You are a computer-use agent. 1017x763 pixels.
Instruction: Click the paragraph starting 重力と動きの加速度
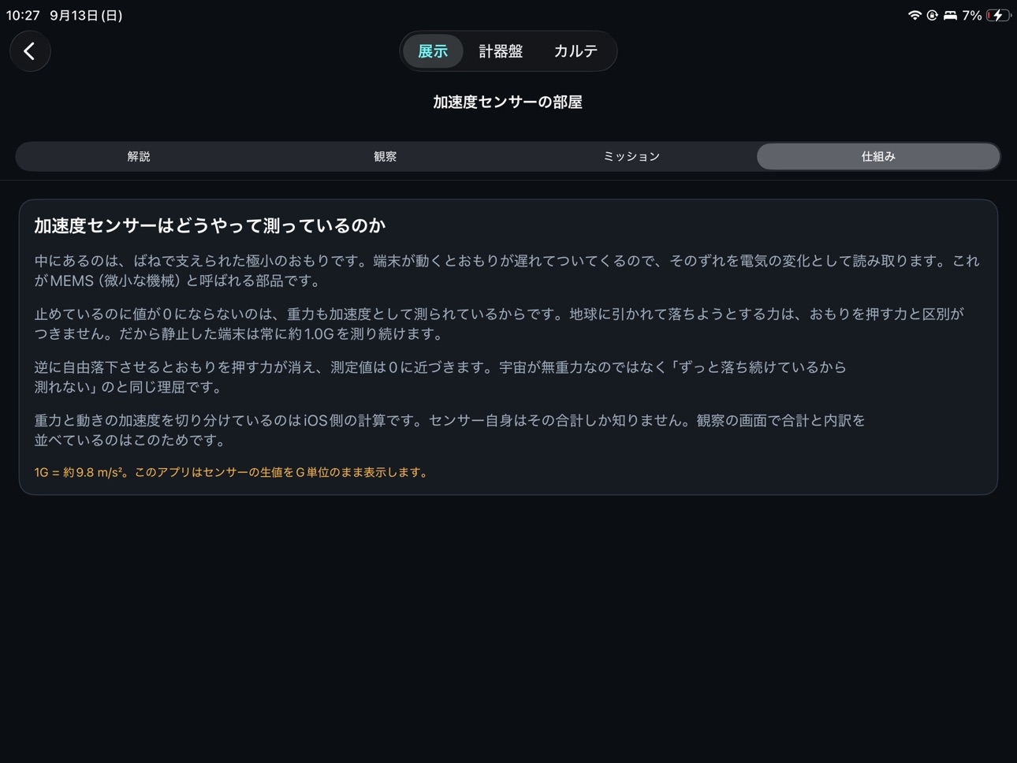449,430
